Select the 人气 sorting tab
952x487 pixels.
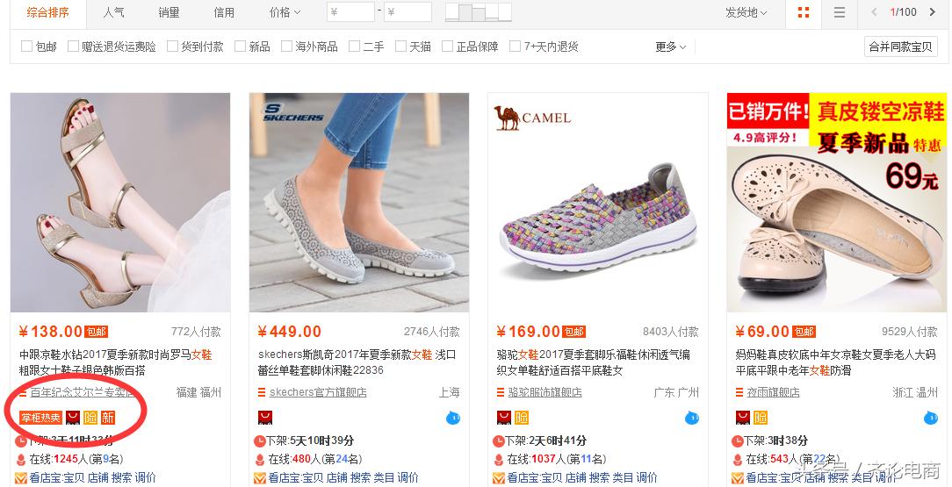(113, 12)
